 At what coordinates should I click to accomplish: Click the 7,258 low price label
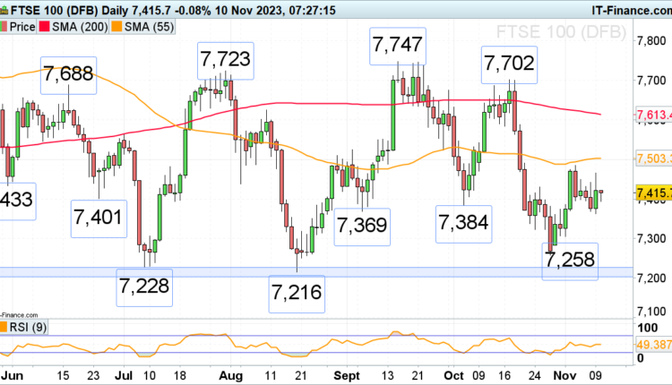pos(571,261)
